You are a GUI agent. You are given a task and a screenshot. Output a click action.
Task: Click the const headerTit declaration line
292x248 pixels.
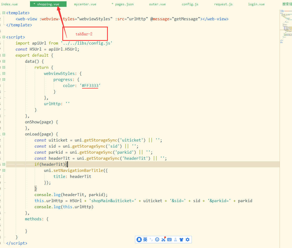100,158
